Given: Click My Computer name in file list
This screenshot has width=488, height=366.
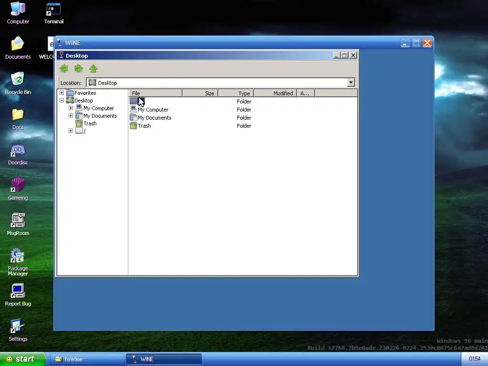Looking at the screenshot, I should [x=153, y=110].
